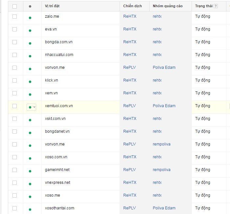Check the vnexpress.net checkbox
This screenshot has width=230, height=214.
[14, 183]
